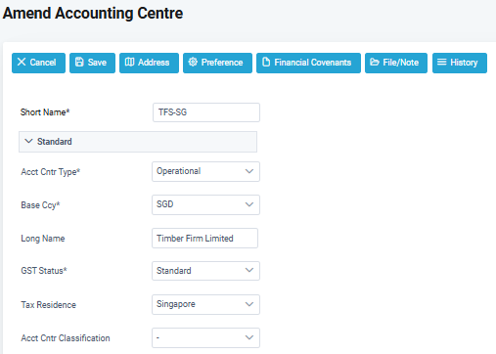
Task: Collapse the Standard section chevron
Action: pos(28,141)
